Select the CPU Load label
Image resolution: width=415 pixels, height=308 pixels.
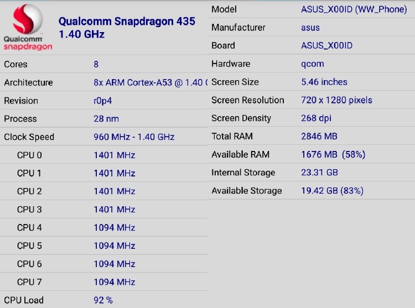tap(24, 300)
